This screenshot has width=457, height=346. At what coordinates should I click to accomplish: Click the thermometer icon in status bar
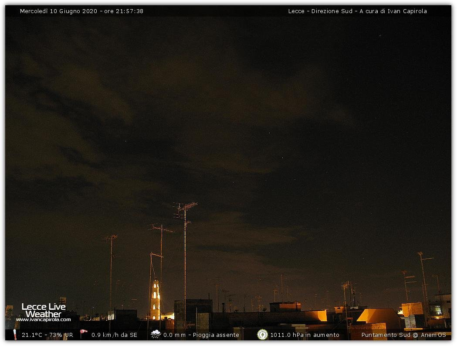(x=15, y=335)
